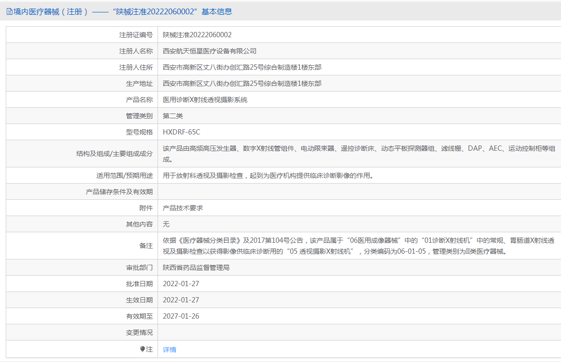The image size is (561, 362).
Task: Click the 产品名称 label
Action: click(139, 100)
